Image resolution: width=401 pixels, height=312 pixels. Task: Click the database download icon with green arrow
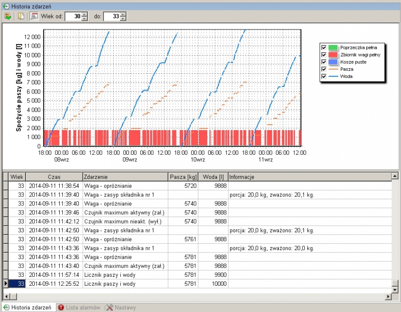(8, 16)
